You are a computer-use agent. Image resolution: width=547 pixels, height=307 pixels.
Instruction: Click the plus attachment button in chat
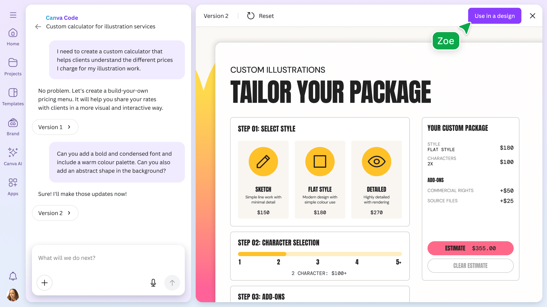pyautogui.click(x=44, y=283)
